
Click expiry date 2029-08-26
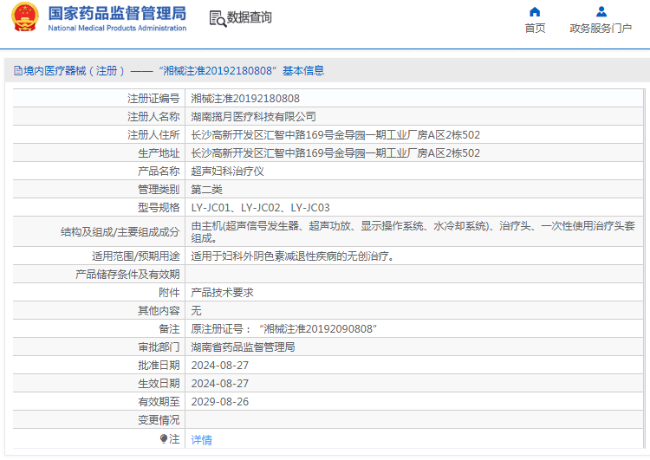click(x=220, y=402)
